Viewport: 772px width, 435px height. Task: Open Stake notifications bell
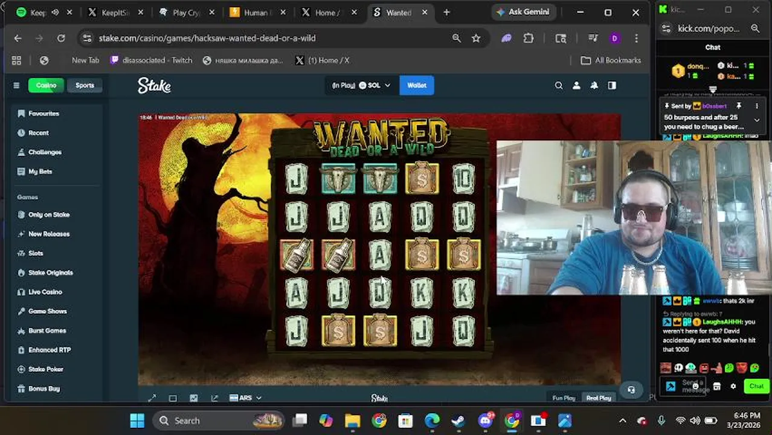[x=594, y=85]
